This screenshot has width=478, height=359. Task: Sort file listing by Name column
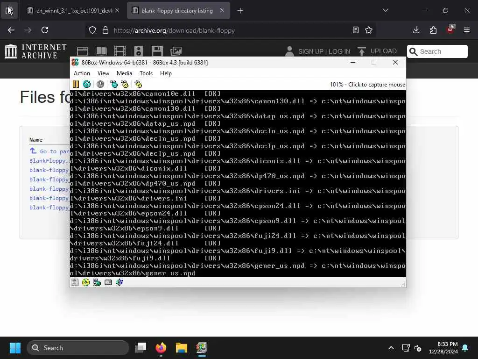(35, 139)
